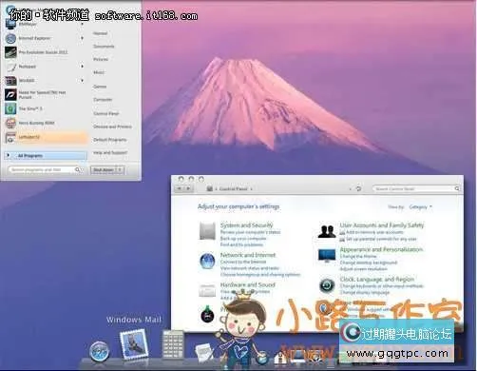The width and height of the screenshot is (477, 371).
Task: Open Network and Internet link
Action: click(x=248, y=255)
